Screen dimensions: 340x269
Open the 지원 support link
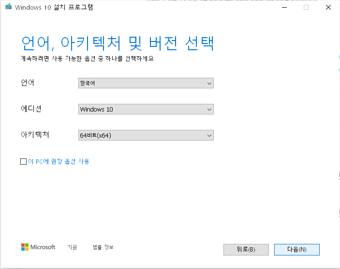[72, 247]
